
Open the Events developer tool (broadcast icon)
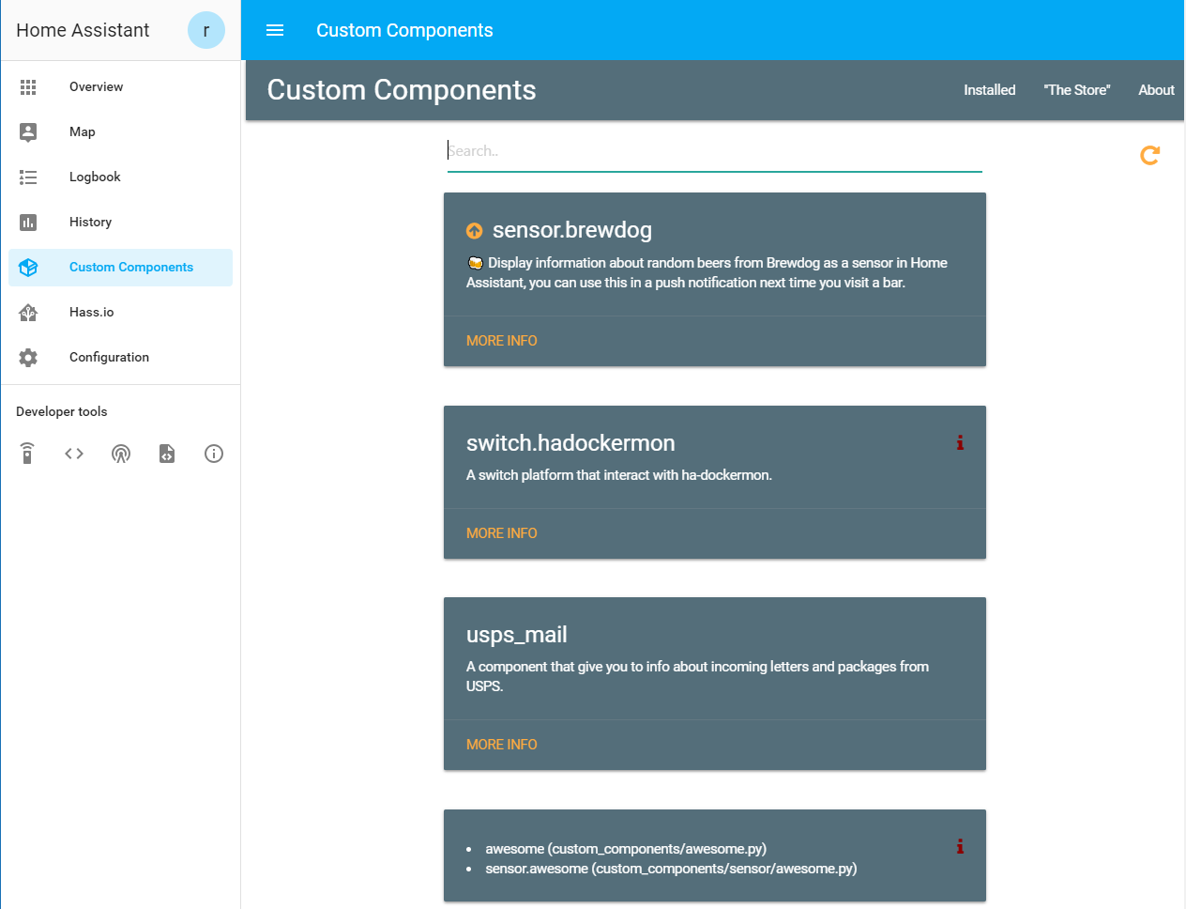point(121,454)
